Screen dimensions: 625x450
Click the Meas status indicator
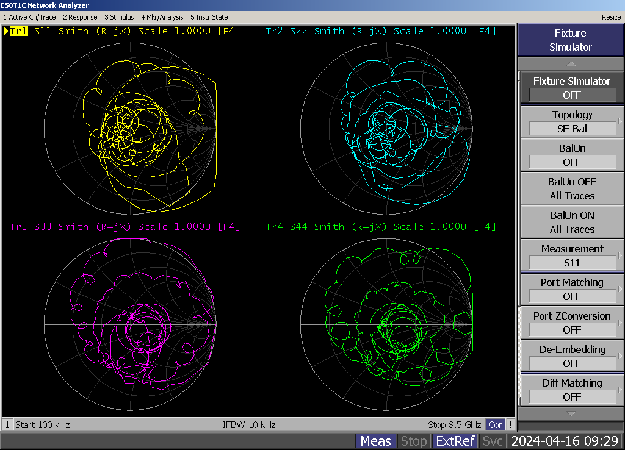pyautogui.click(x=375, y=441)
